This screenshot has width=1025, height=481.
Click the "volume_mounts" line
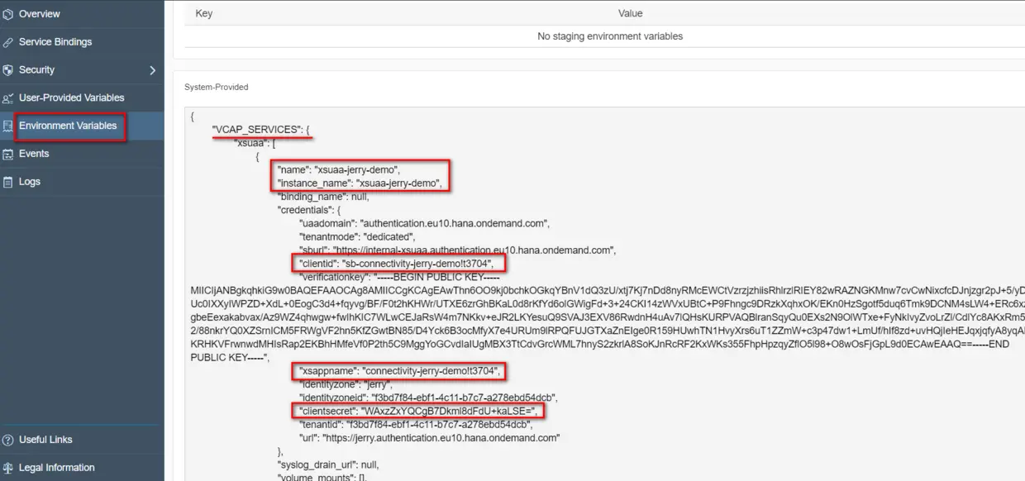pyautogui.click(x=321, y=478)
